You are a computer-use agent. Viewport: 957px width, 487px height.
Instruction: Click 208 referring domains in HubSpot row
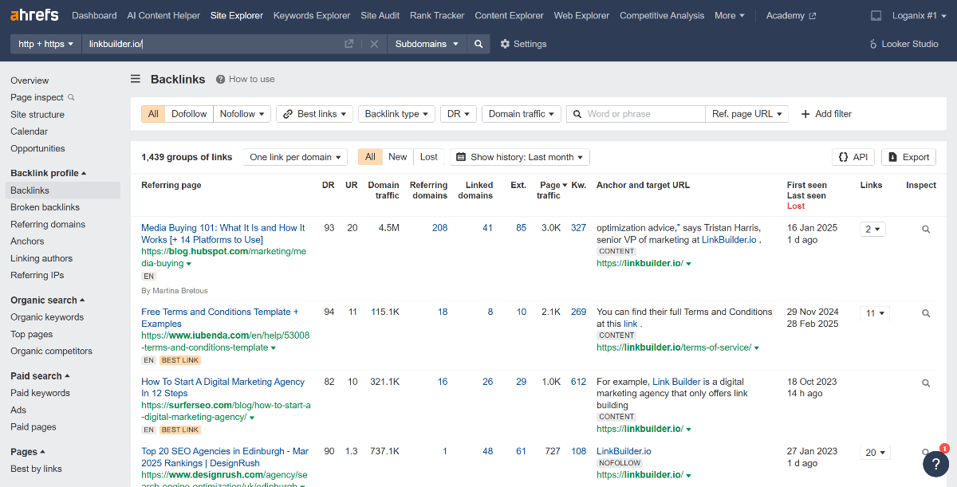[439, 228]
